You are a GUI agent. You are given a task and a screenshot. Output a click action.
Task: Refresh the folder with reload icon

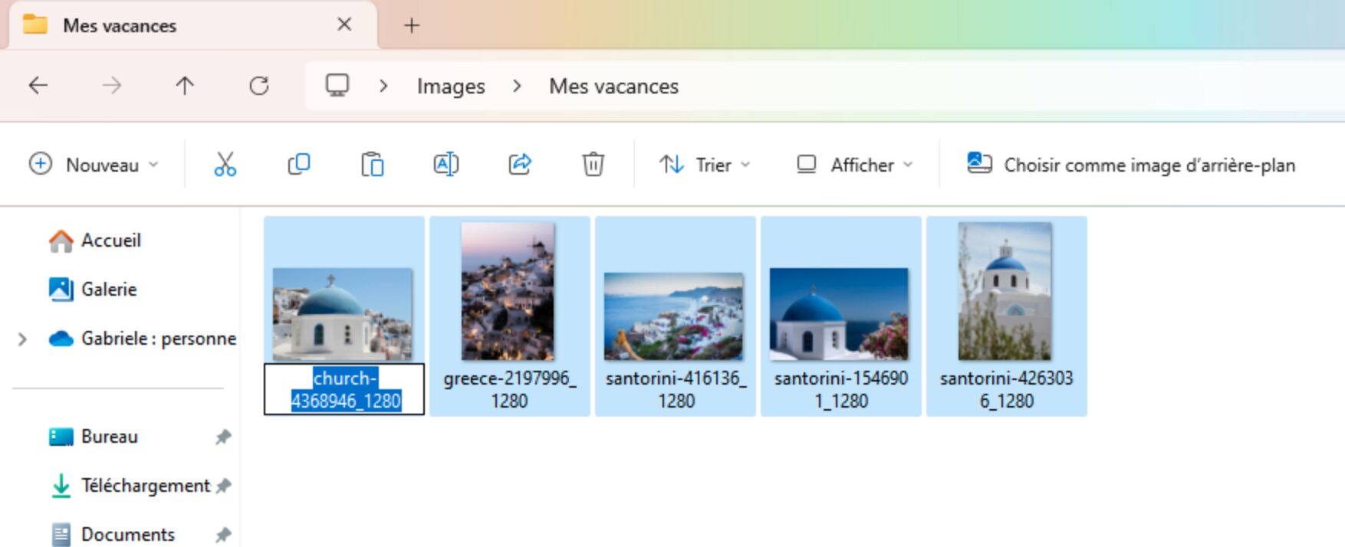coord(259,86)
